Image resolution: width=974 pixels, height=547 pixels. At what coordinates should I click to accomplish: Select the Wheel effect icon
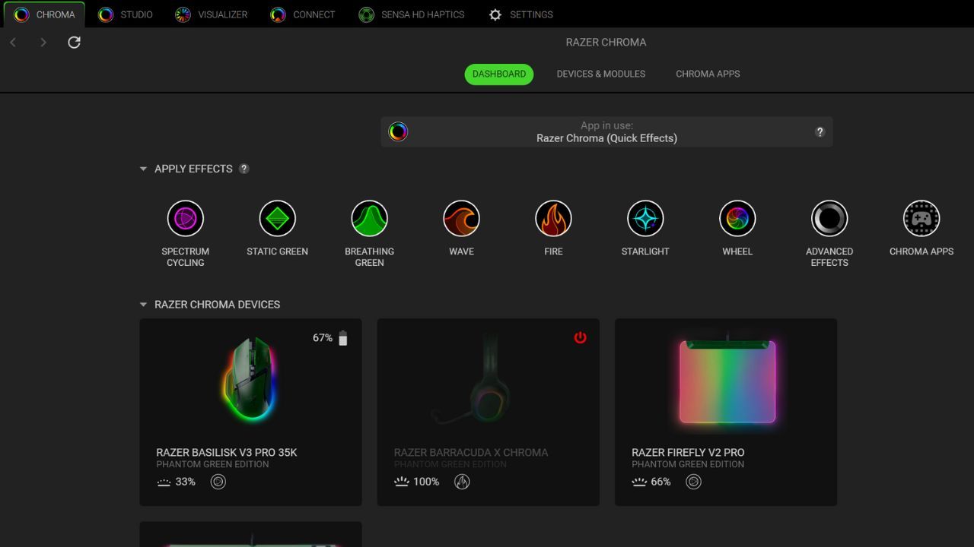point(737,219)
